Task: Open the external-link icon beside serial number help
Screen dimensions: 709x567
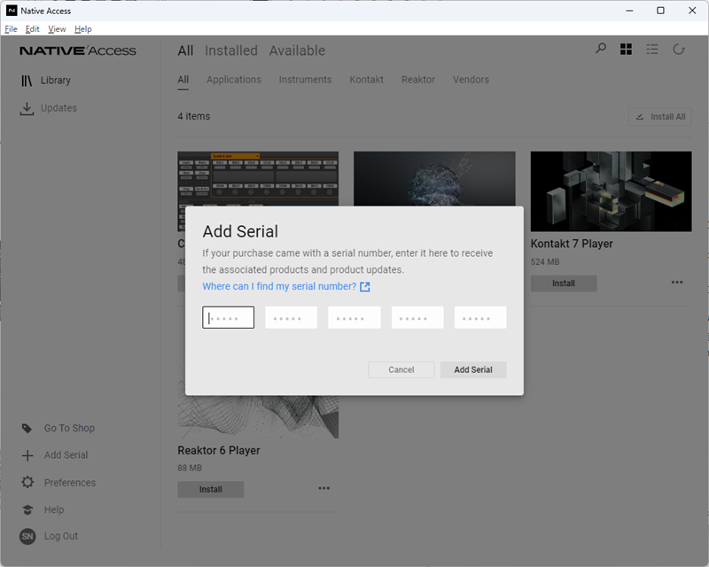Action: coord(365,287)
